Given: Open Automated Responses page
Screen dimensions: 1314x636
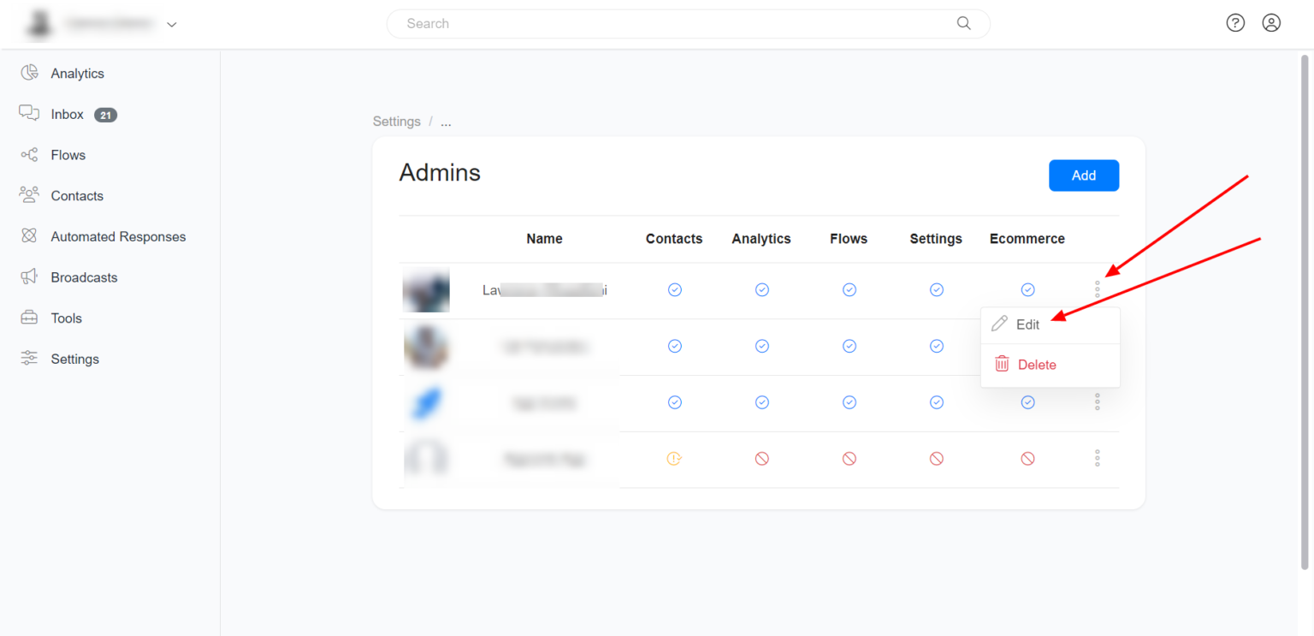Looking at the screenshot, I should point(117,237).
